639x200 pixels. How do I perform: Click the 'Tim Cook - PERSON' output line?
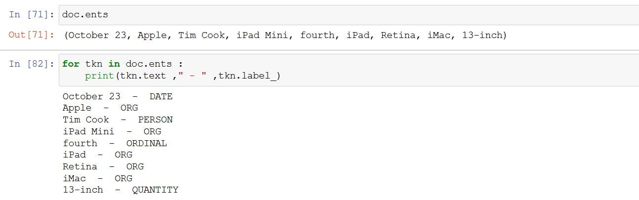[x=118, y=120]
